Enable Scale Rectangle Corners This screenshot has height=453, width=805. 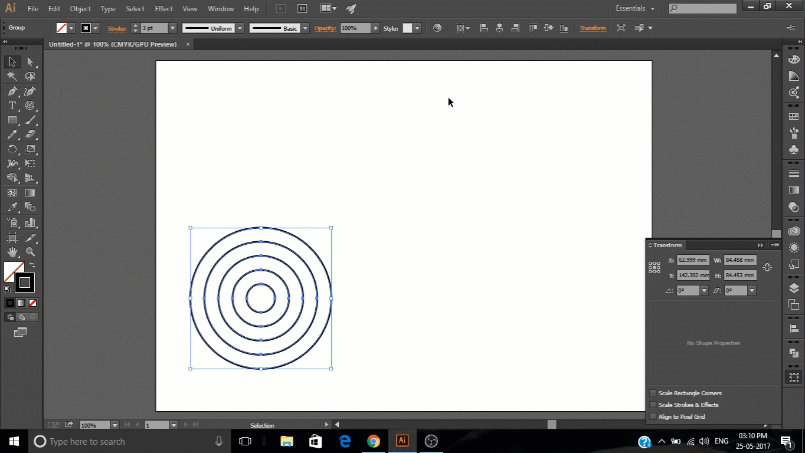pos(653,393)
